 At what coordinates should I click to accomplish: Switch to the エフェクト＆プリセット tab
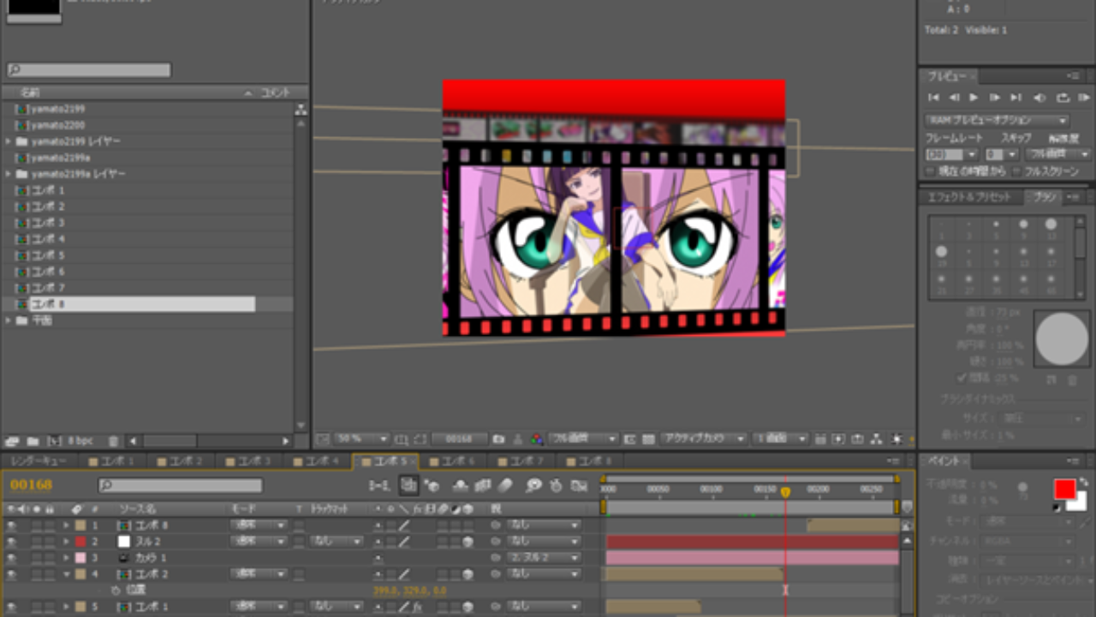(971, 197)
